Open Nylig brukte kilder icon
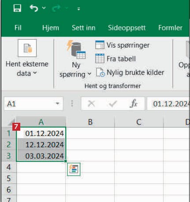This screenshot has width=190, height=202. pos(101,72)
